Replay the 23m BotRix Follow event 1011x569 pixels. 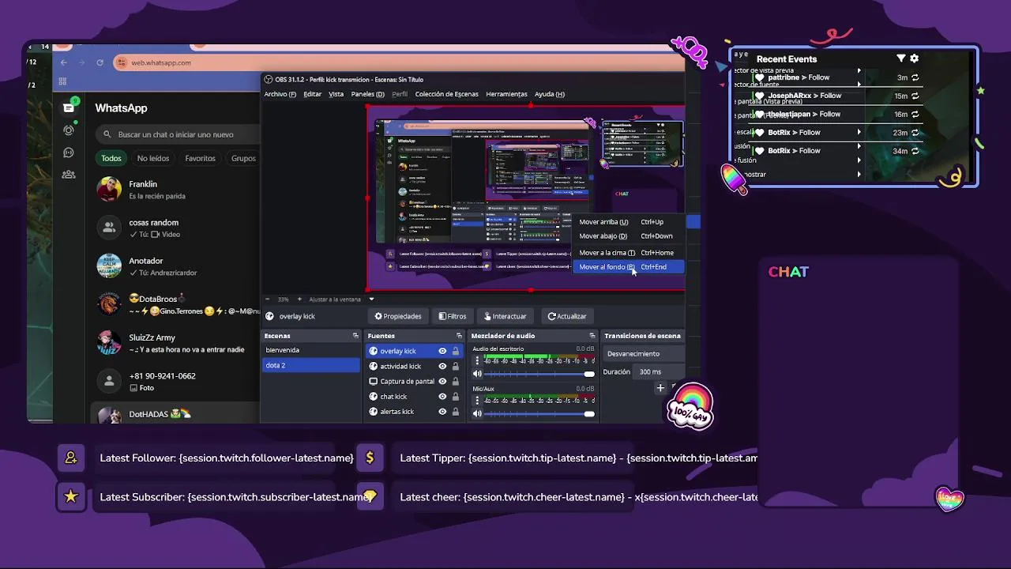tap(915, 132)
